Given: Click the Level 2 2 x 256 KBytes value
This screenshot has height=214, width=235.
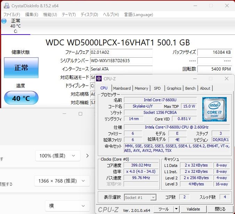Looking at the screenshot, I should click(196, 178).
